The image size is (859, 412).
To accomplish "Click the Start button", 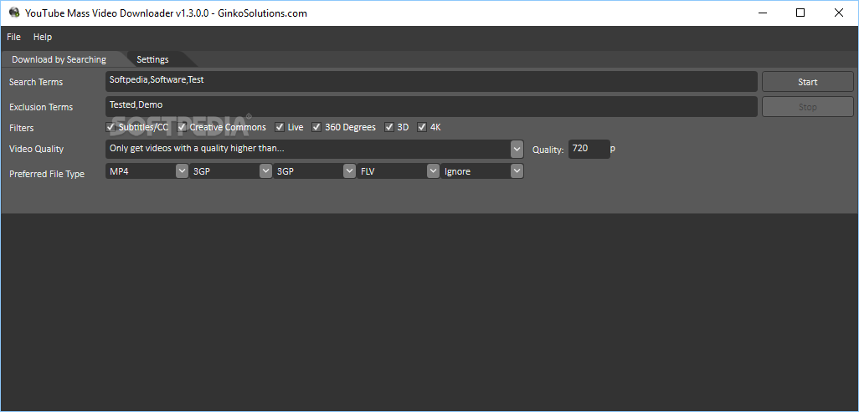I will [807, 82].
